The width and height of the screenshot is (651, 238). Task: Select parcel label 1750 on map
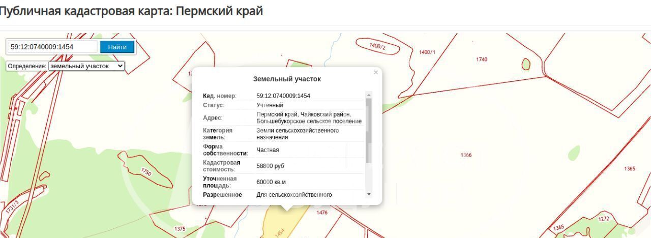(x=146, y=172)
